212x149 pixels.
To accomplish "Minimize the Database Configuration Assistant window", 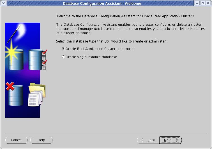I will point(197,3).
